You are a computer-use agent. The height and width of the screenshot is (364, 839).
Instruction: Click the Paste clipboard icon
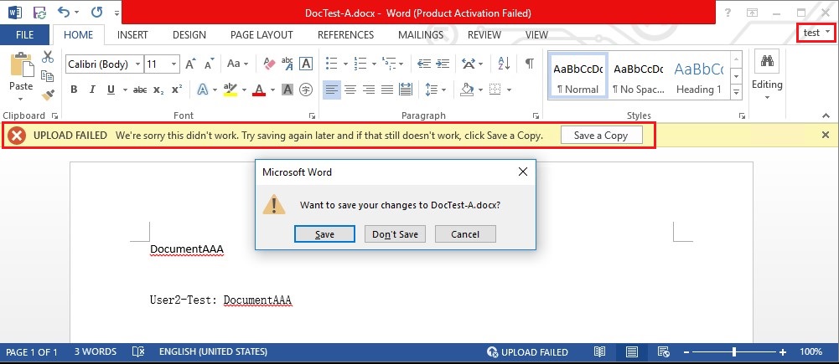(22, 65)
